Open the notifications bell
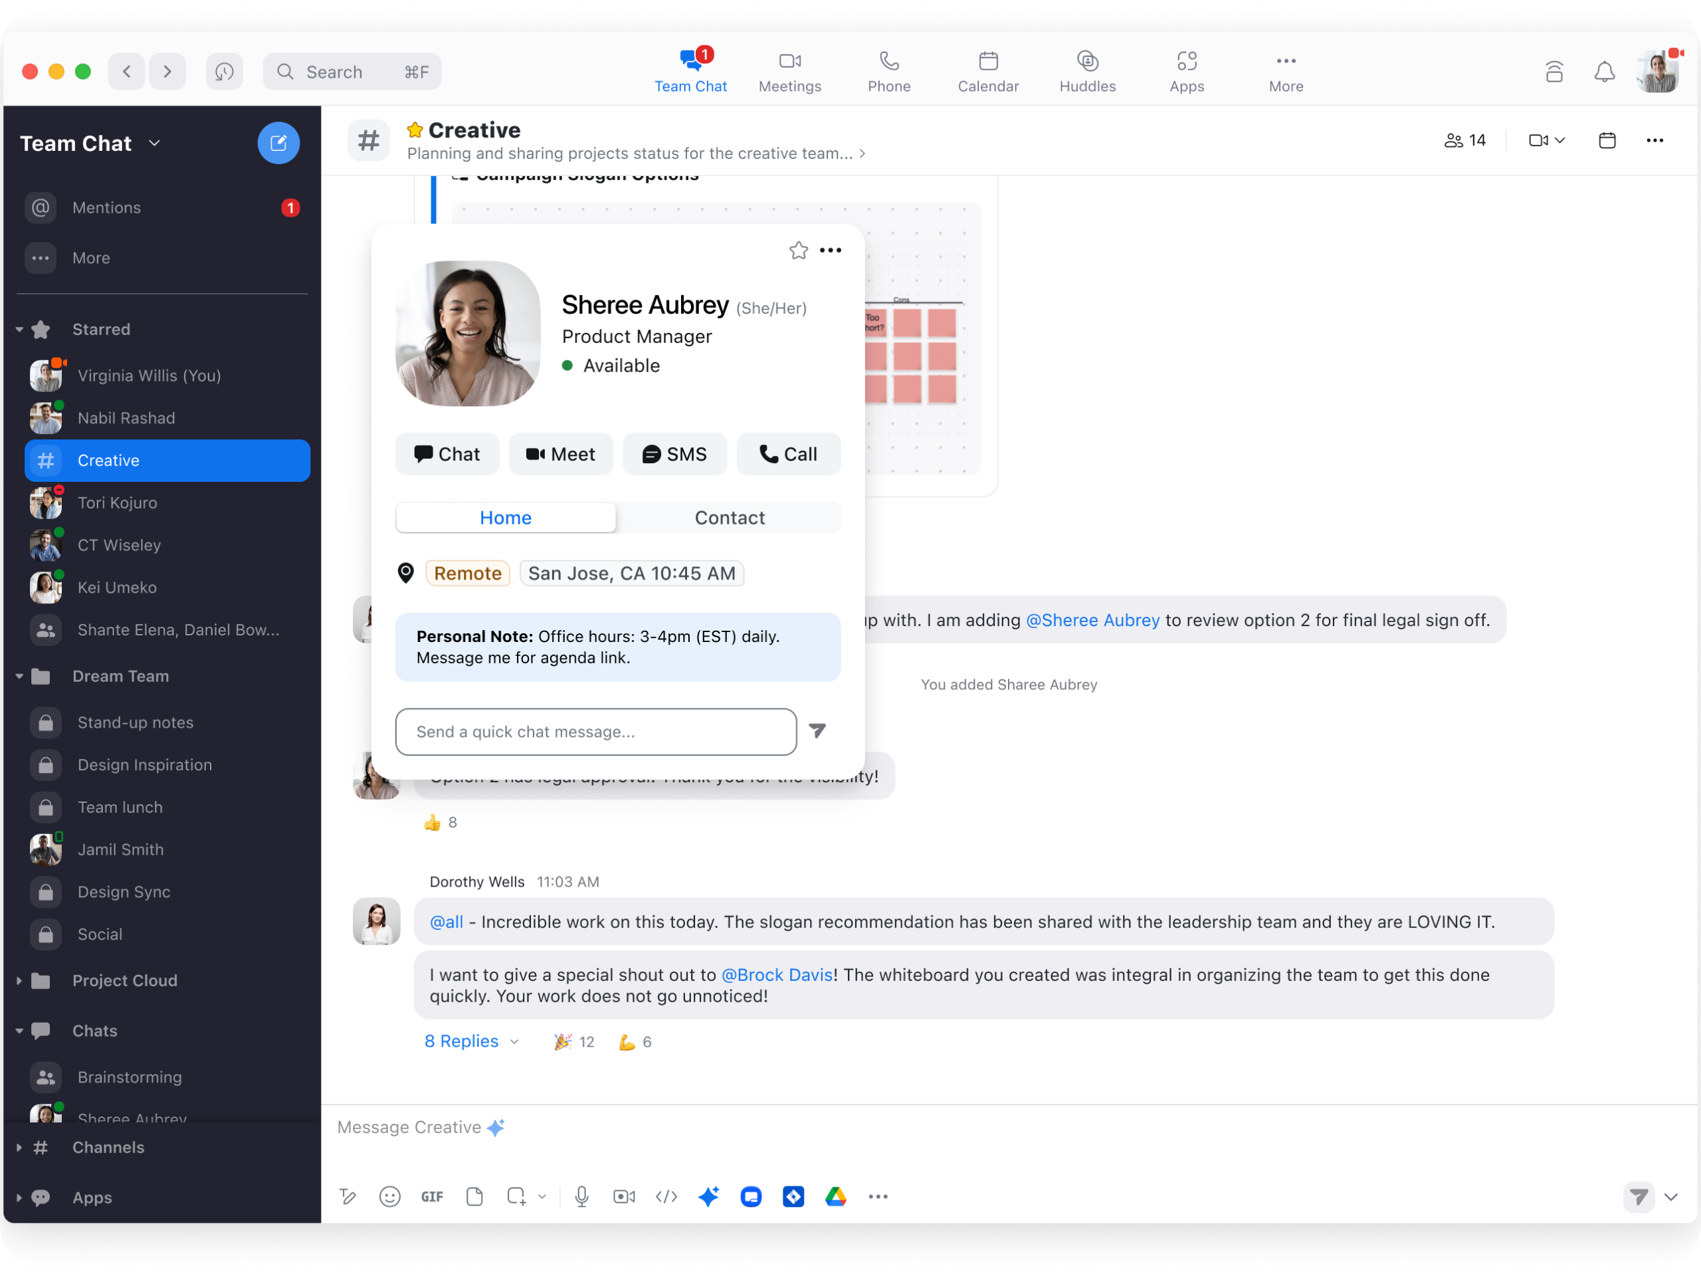Image resolution: width=1701 pixels, height=1276 pixels. click(1605, 70)
